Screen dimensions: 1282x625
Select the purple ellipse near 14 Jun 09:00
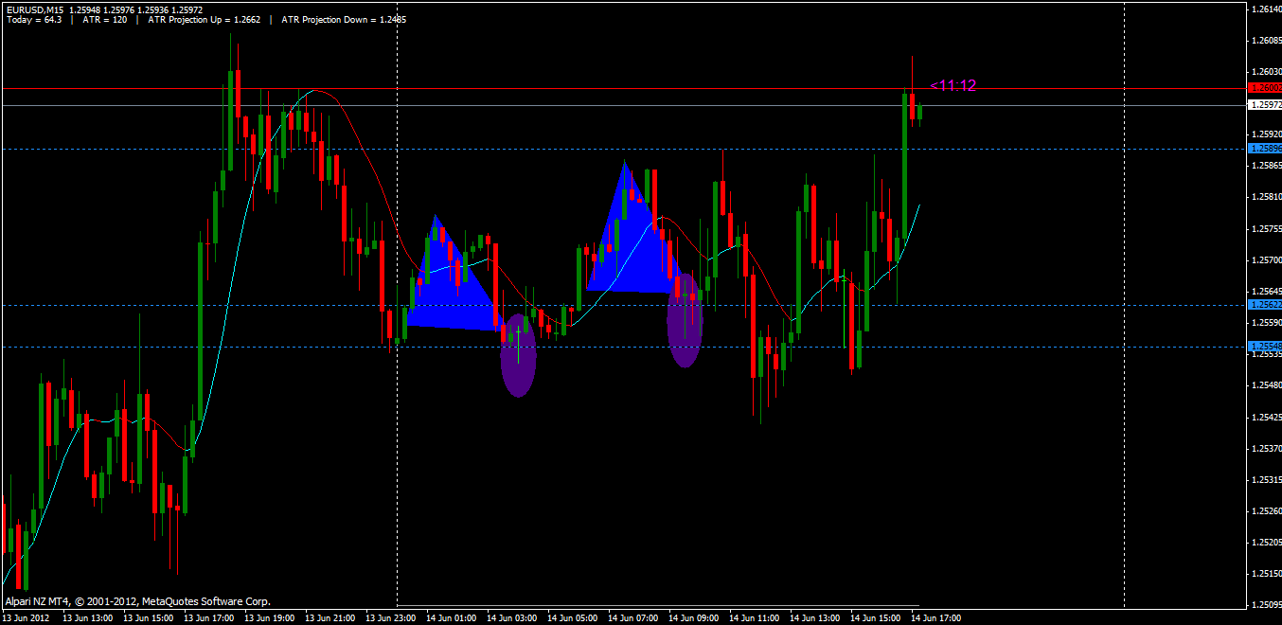(x=685, y=319)
